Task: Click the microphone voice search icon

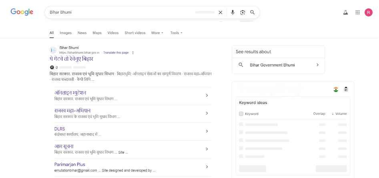Action: pyautogui.click(x=233, y=12)
